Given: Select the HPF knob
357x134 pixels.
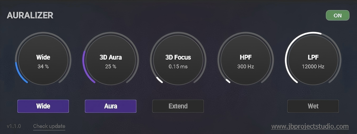Looking at the screenshot, I should click(246, 60).
